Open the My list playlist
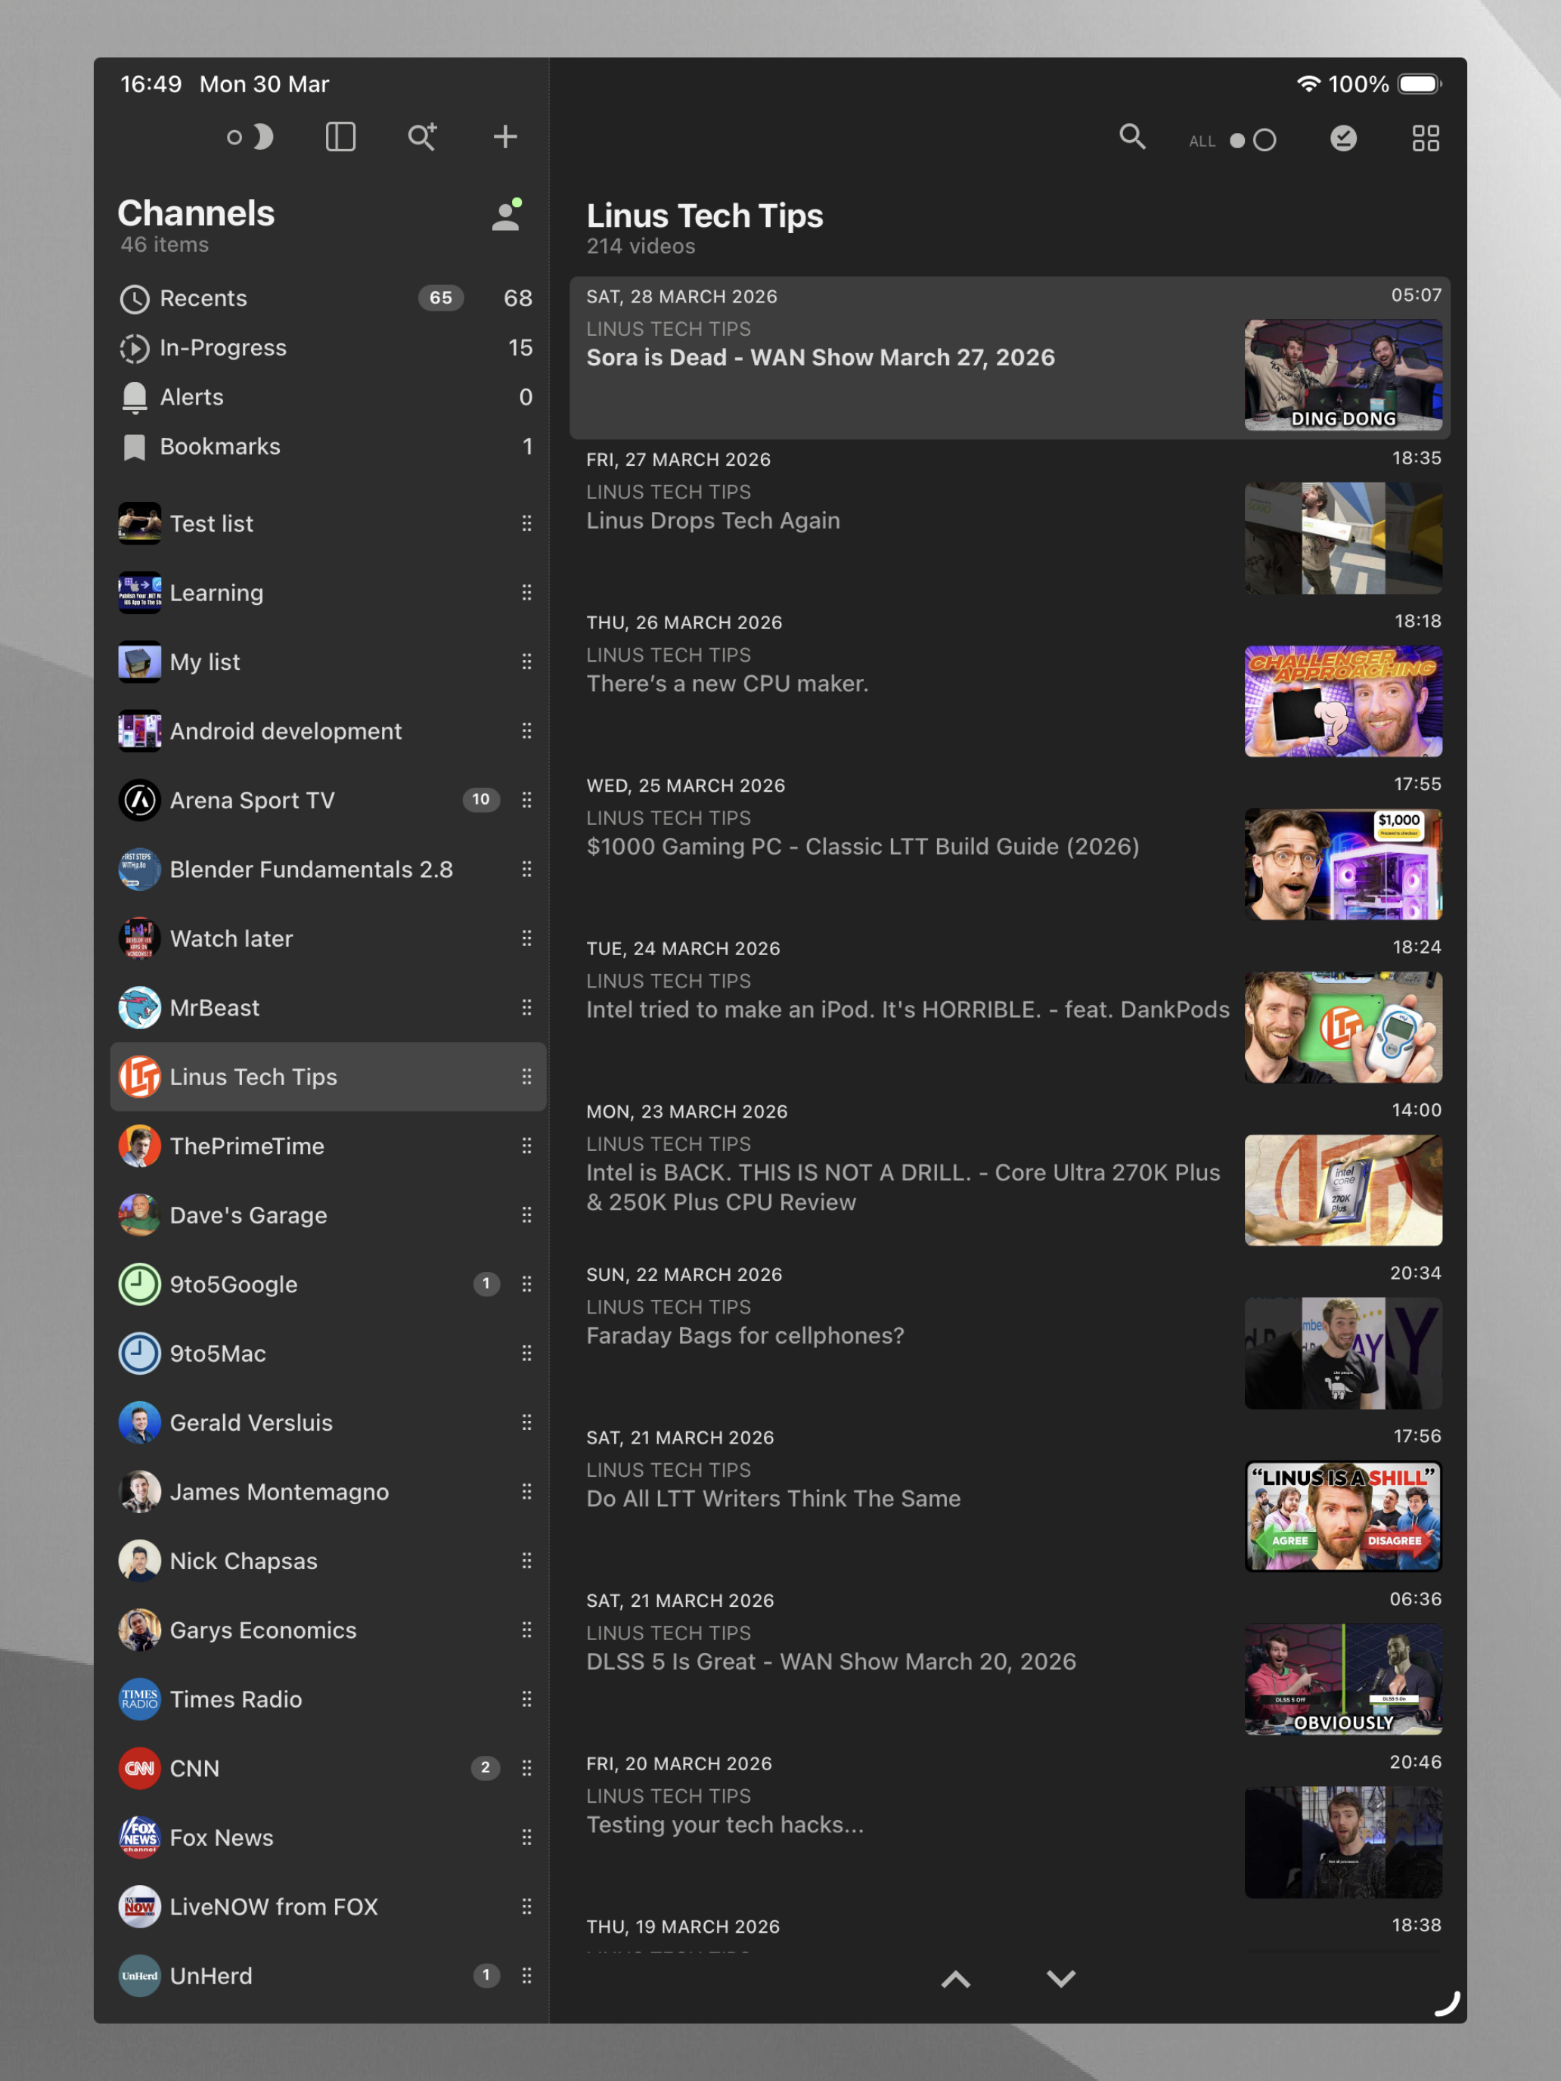This screenshot has width=1561, height=2081. [328, 662]
